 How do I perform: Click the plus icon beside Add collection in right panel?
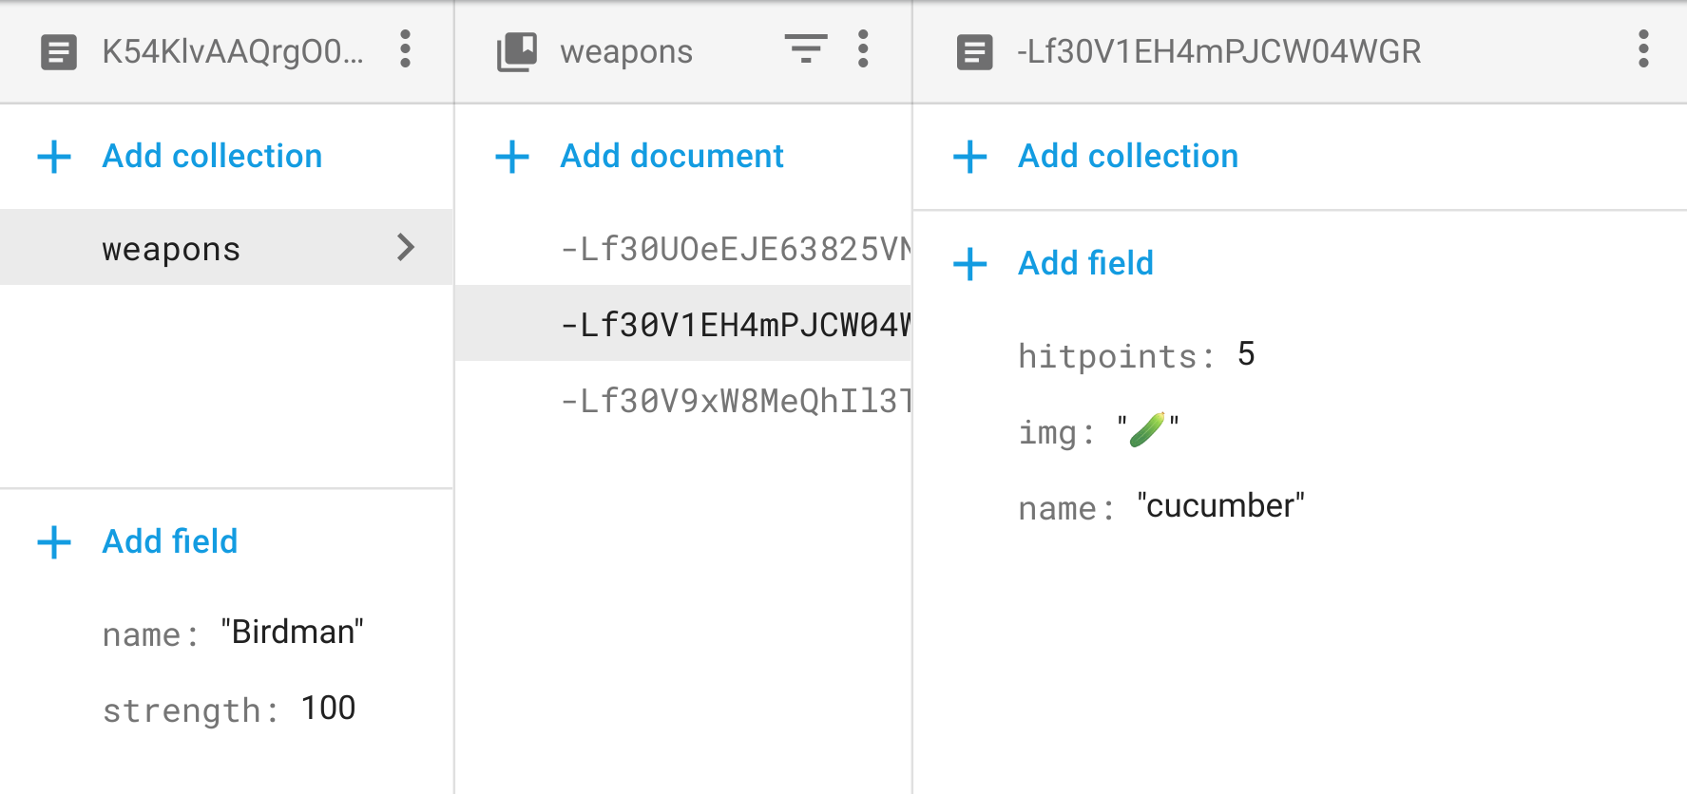968,156
